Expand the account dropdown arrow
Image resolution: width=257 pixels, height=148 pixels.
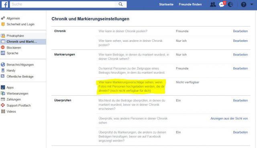[252, 4]
